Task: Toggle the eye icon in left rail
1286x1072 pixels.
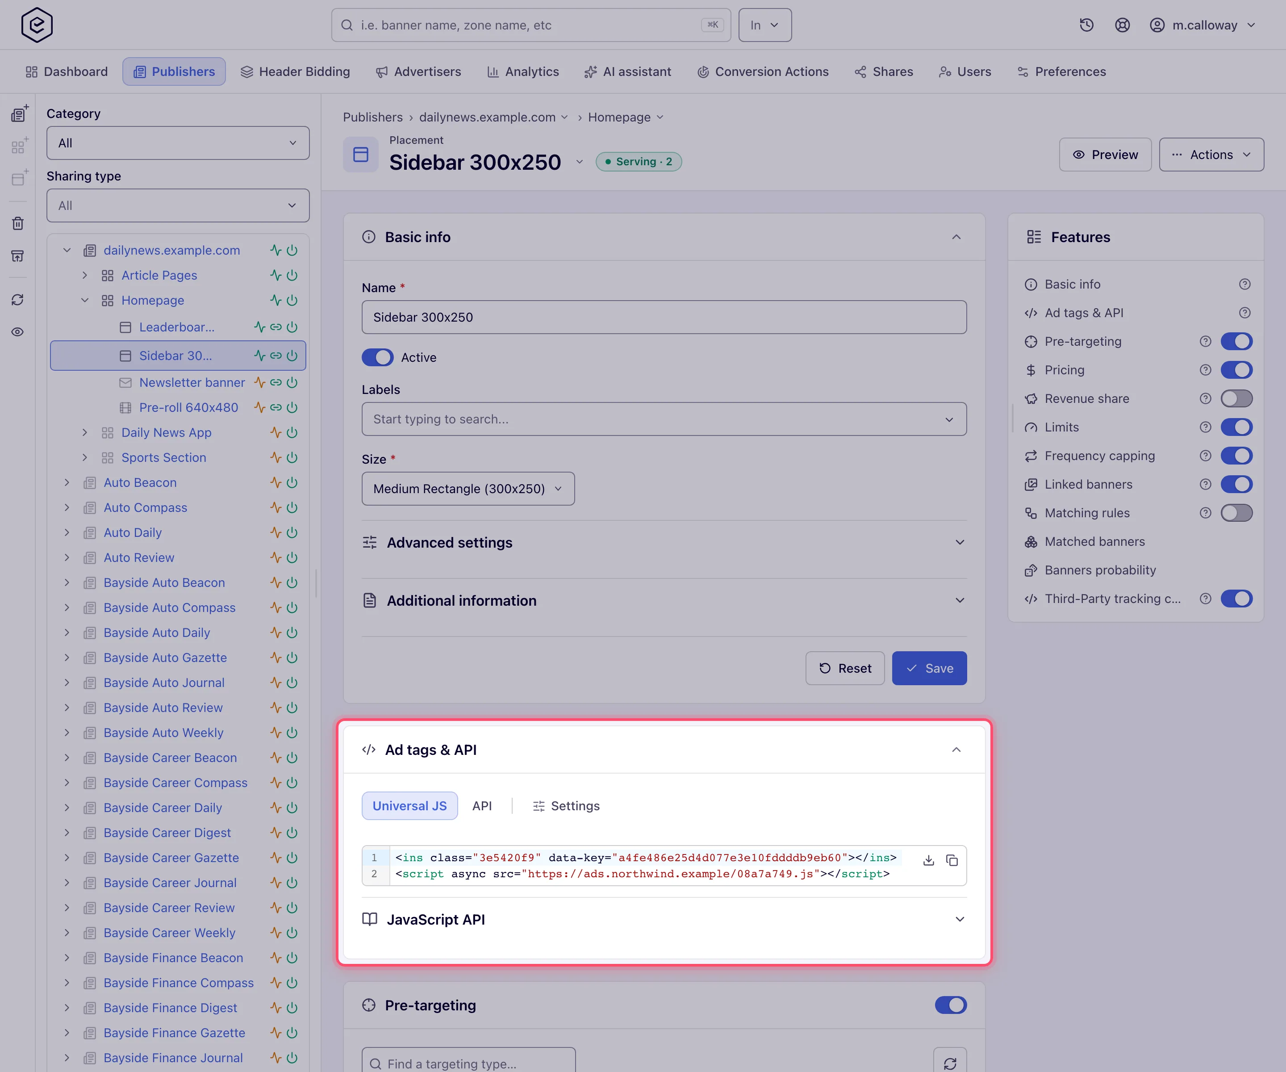Action: click(18, 332)
